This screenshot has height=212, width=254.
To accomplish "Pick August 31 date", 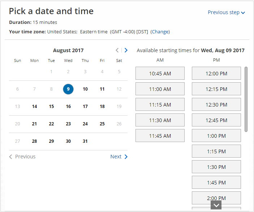I will [85, 141].
